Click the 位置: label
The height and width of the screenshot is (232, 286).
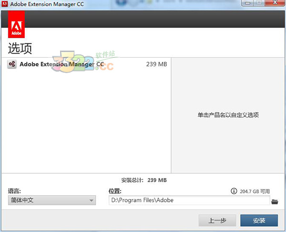[x=115, y=191]
